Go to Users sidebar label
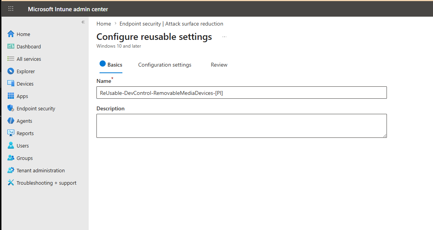433x230 pixels. 22,146
